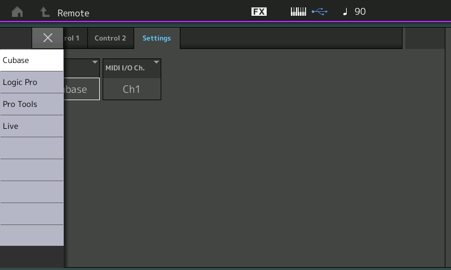Tap the tempo quarter-note icon
The height and width of the screenshot is (270, 451).
[x=345, y=12]
